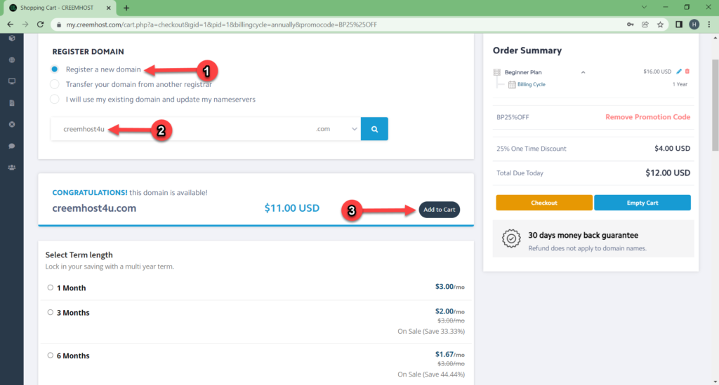Click the On Sale (Save 33.33%) label

[431, 331]
